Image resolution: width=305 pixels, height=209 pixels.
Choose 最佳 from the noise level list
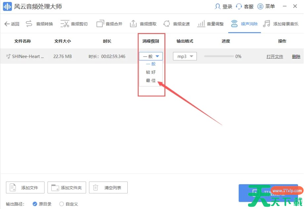(x=151, y=81)
